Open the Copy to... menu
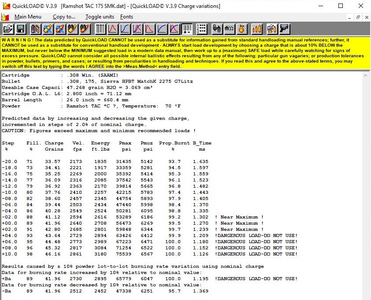The image size is (371, 300). click(x=64, y=17)
